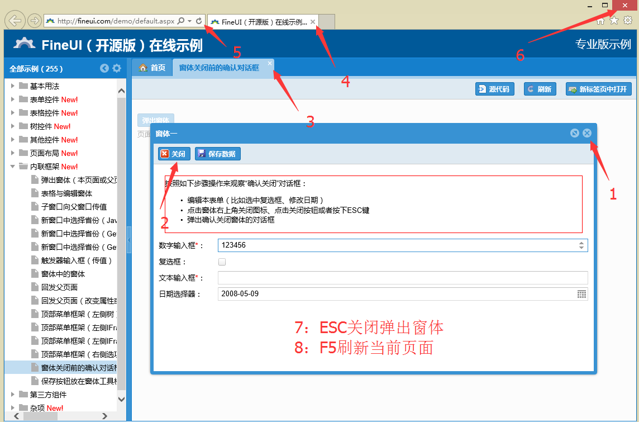Select 窗体关闭前的确认对话框 tree item
Image resolution: width=639 pixels, height=422 pixels.
coord(60,368)
